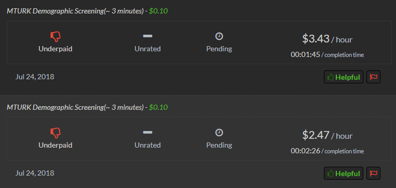Click the thumbs-down Underpaid icon in second review
The image size is (396, 188).
[x=56, y=133]
